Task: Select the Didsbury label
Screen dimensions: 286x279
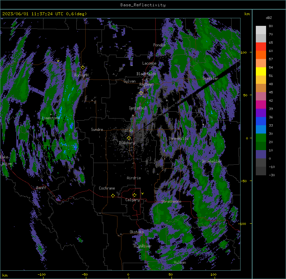Action: [127, 143]
